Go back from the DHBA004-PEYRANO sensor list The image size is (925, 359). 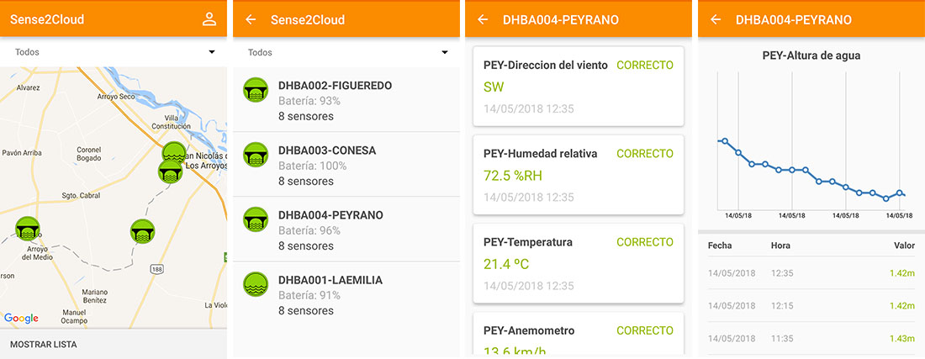pyautogui.click(x=483, y=19)
